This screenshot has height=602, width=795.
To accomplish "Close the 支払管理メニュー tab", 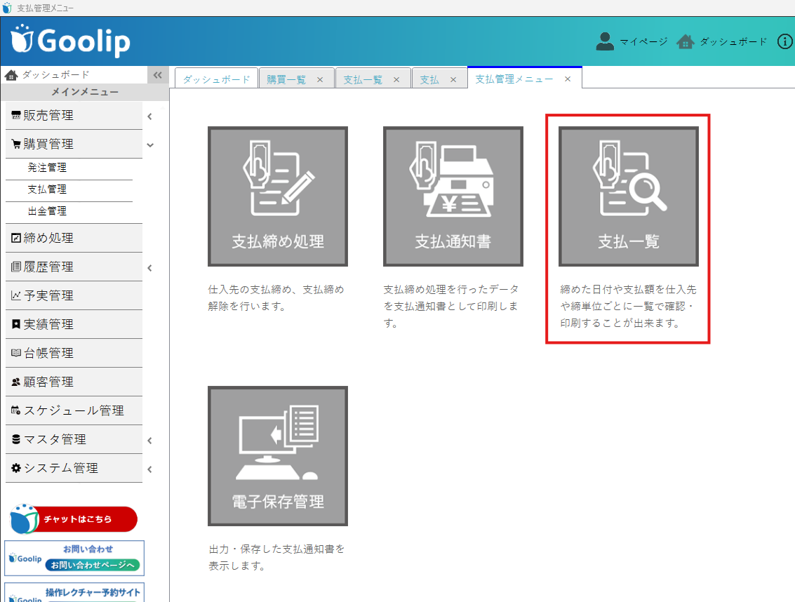I will point(568,79).
